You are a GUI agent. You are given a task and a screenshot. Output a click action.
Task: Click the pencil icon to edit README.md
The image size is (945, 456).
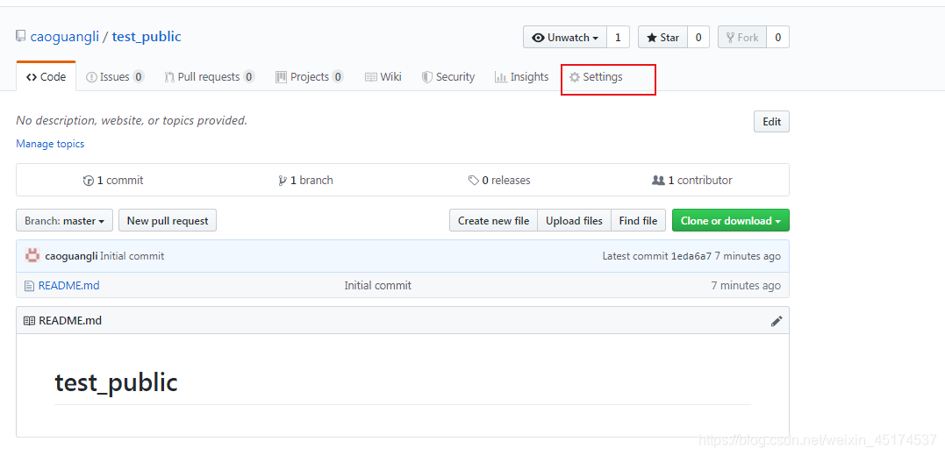click(777, 321)
